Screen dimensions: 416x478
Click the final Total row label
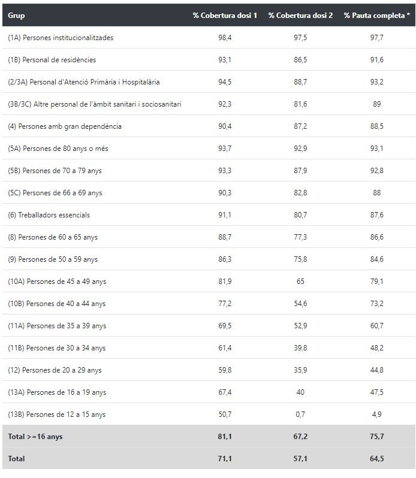click(x=16, y=459)
